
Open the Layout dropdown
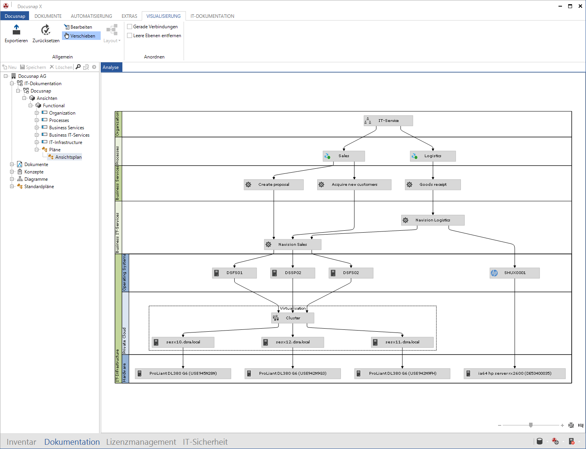click(112, 34)
